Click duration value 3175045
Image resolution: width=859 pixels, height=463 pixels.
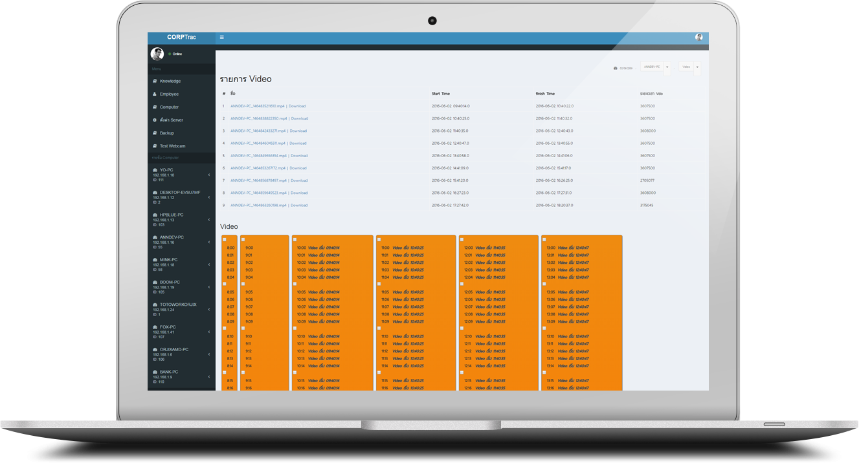click(647, 205)
